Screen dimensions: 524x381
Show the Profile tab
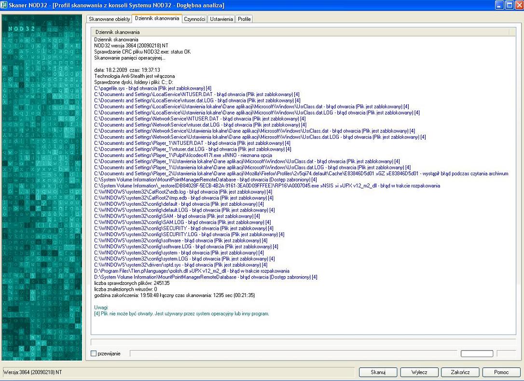click(x=244, y=19)
